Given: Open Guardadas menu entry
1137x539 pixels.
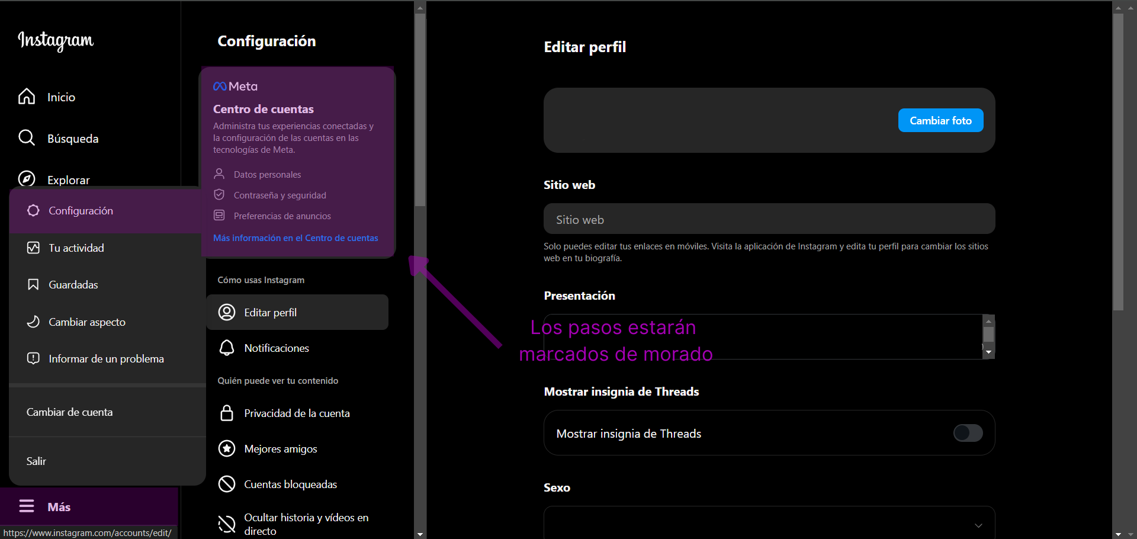Looking at the screenshot, I should 107,284.
